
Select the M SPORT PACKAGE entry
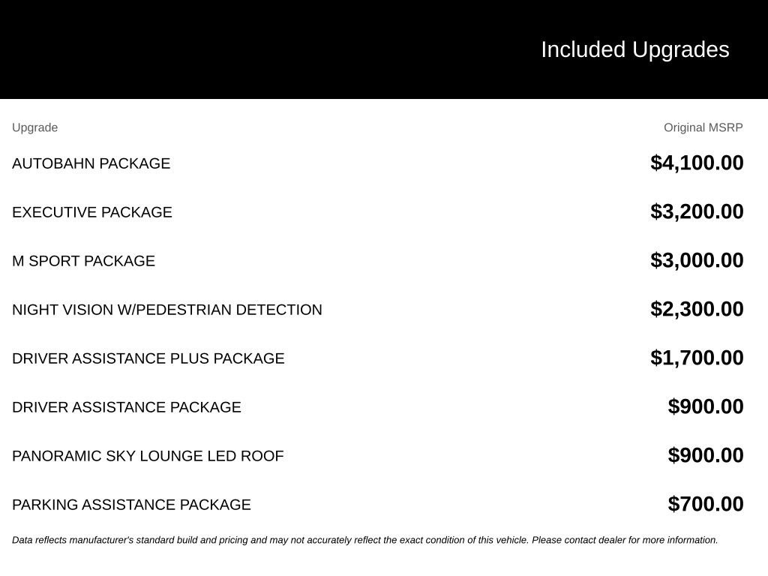pyautogui.click(x=83, y=261)
